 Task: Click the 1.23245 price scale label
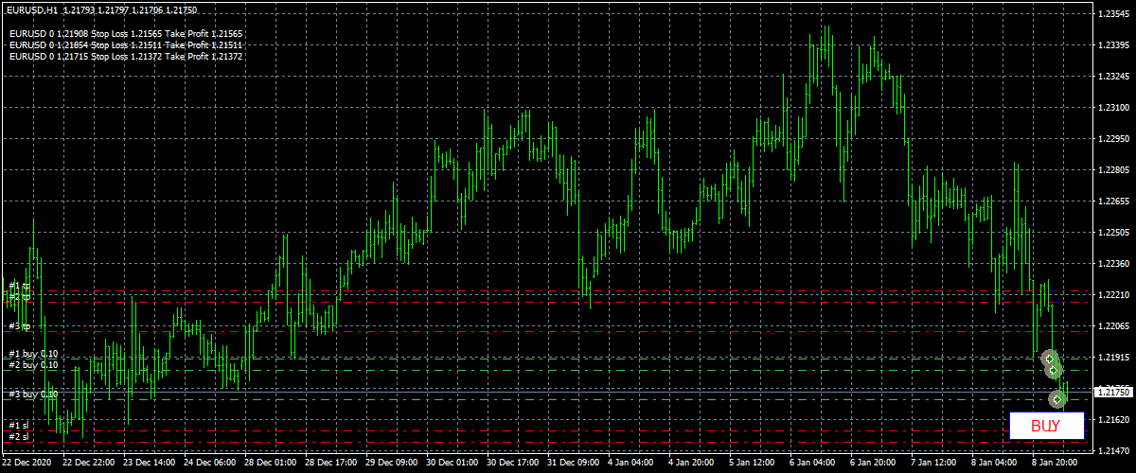point(1113,77)
